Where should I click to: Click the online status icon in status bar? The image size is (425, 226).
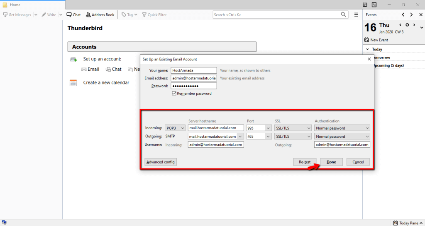[4, 223]
